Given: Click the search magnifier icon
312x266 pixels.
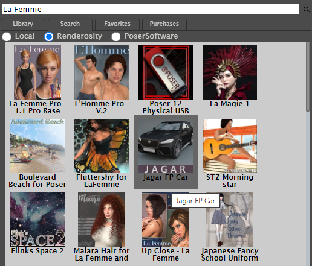Looking at the screenshot, I should (x=307, y=10).
